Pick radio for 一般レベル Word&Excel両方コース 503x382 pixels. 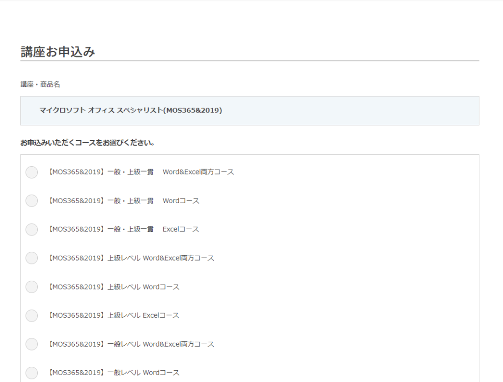click(x=32, y=344)
